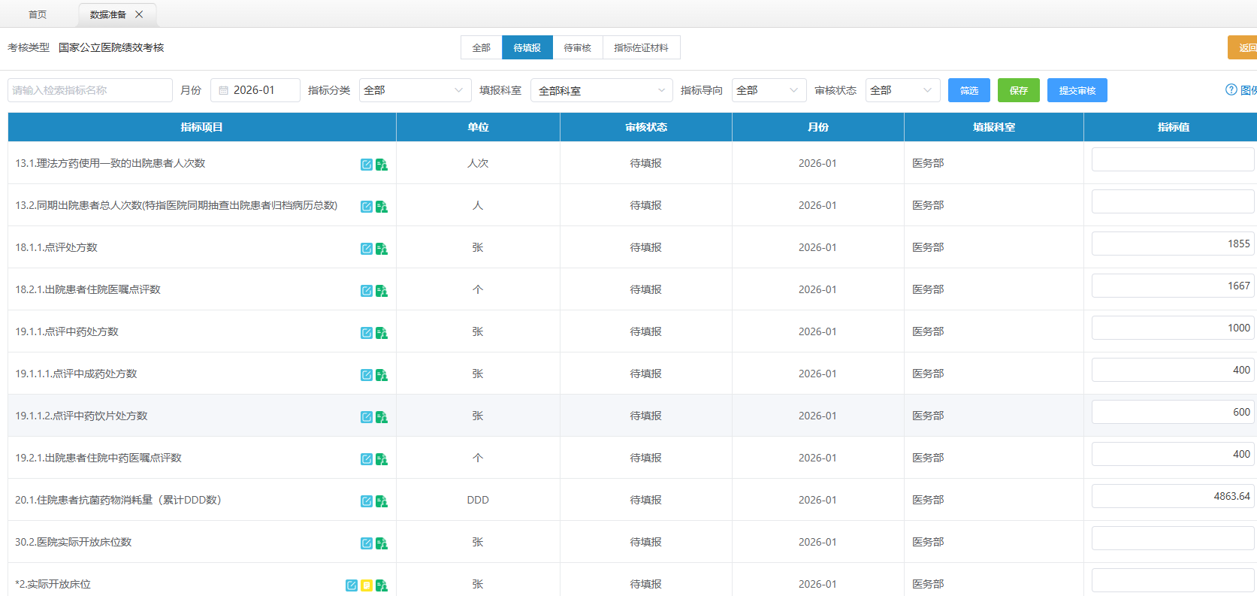
Task: Click the yellow note icon for *2.实际开放床位
Action: point(367,585)
